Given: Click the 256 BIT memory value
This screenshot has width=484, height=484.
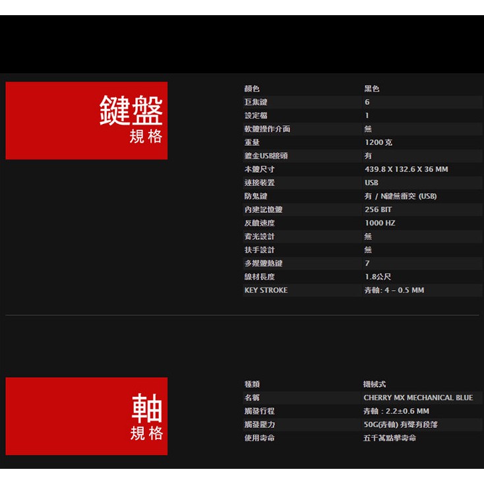Looking at the screenshot, I should [x=378, y=210].
